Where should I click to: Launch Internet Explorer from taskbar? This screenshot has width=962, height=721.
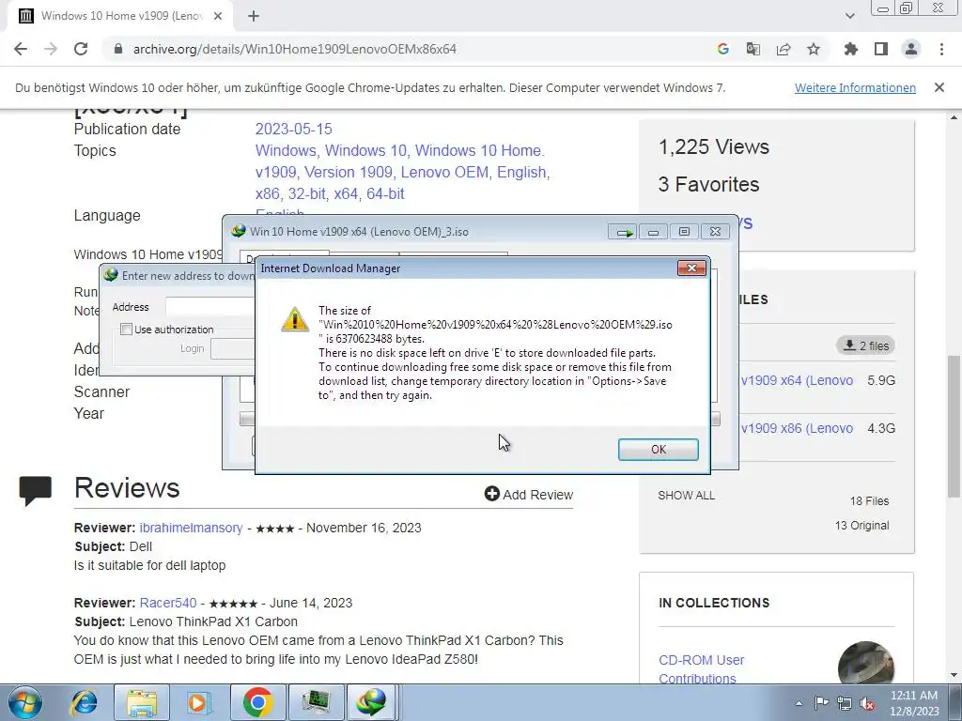point(84,702)
